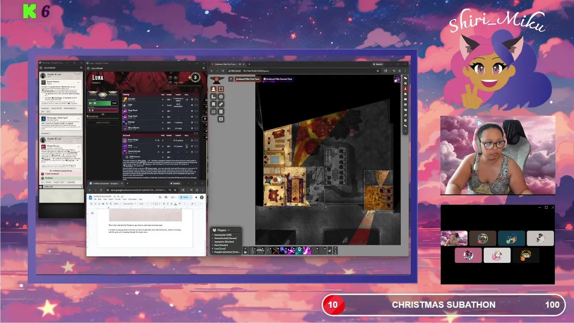Open the Chat Messages sidebar tab

(405, 78)
